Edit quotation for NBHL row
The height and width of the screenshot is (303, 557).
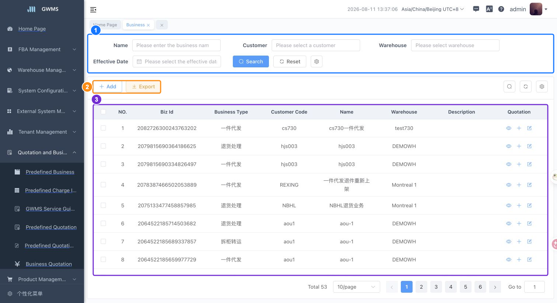tap(529, 205)
